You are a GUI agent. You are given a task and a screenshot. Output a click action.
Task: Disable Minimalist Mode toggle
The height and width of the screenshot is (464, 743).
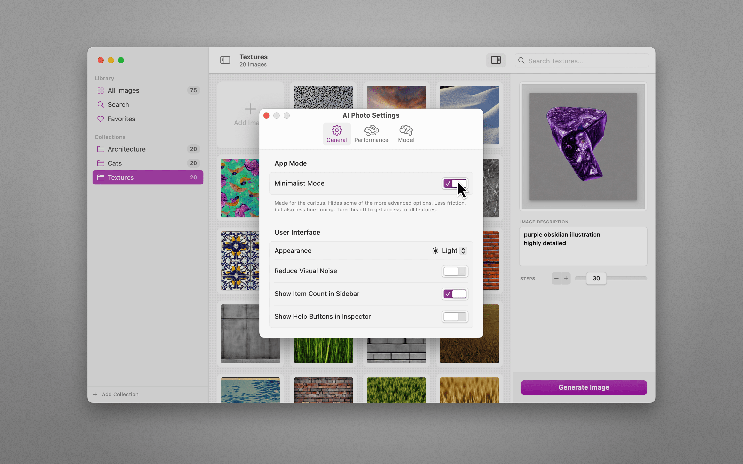click(455, 184)
